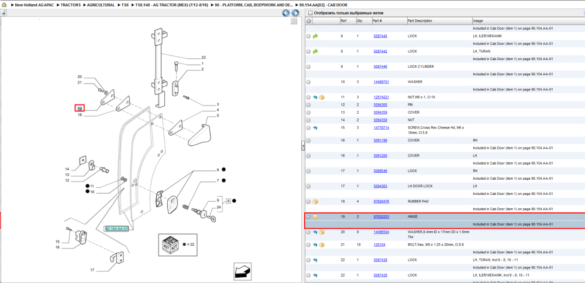The height and width of the screenshot is (283, 585).
Task: Click the small square icon at the diagram's top-right corner
Action: 294,21
